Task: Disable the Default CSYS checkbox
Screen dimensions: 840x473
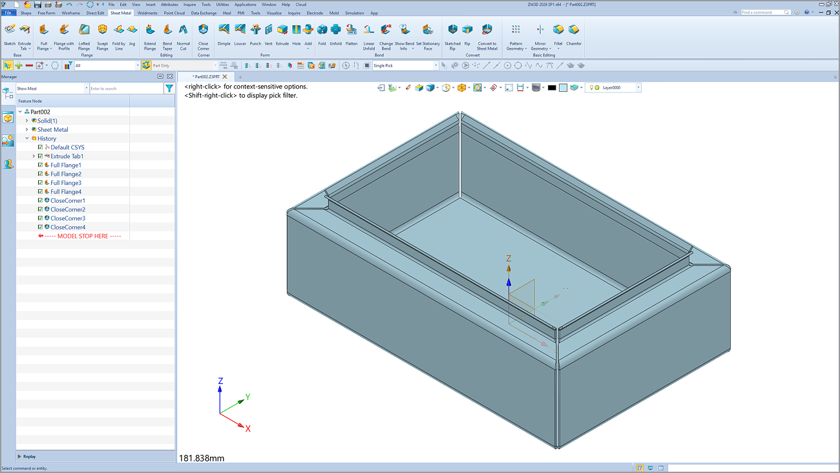Action: pyautogui.click(x=41, y=147)
